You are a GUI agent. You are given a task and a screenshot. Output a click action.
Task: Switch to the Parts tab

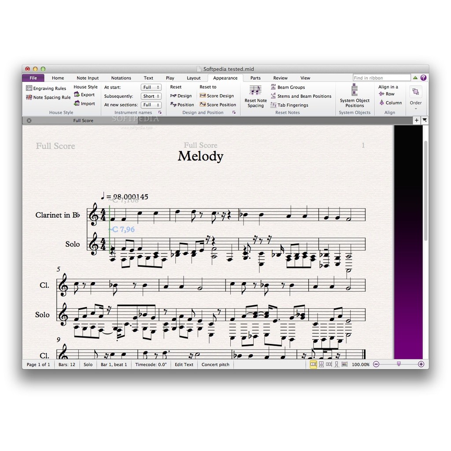coord(255,78)
